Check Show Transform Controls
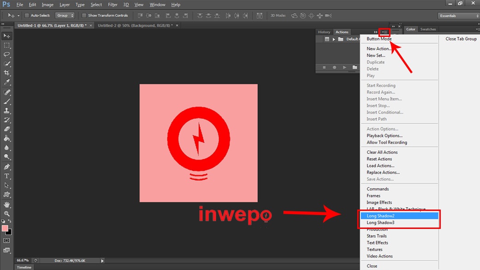The image size is (480, 270). pyautogui.click(x=84, y=16)
